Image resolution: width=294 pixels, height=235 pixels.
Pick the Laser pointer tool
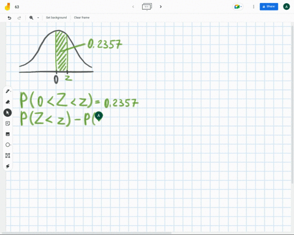(8, 166)
